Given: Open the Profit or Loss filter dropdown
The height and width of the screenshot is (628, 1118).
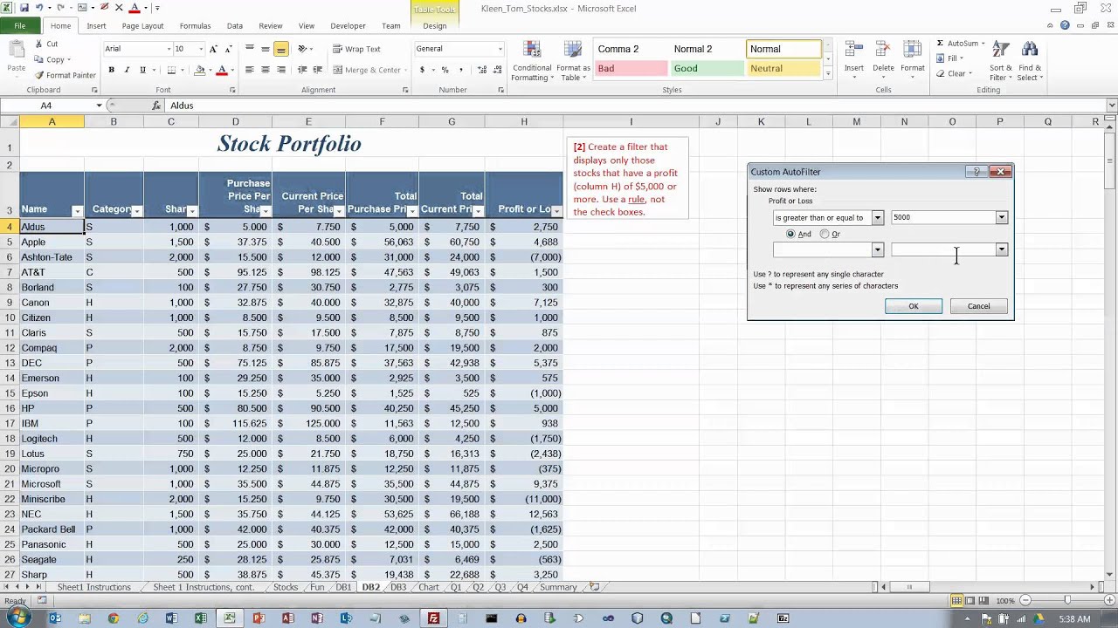Looking at the screenshot, I should pyautogui.click(x=556, y=211).
